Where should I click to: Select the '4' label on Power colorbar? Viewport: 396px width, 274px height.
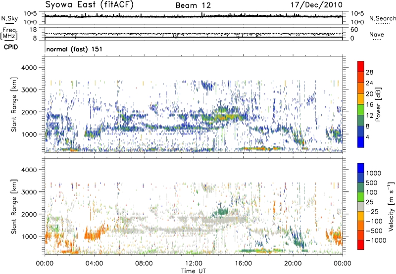coord(368,137)
